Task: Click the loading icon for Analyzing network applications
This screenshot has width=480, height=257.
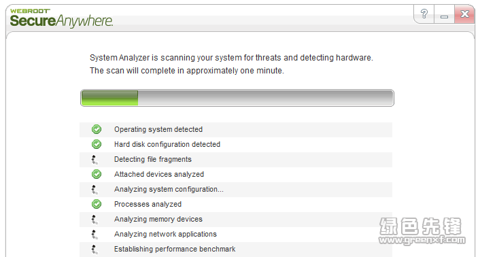Action: pos(95,235)
